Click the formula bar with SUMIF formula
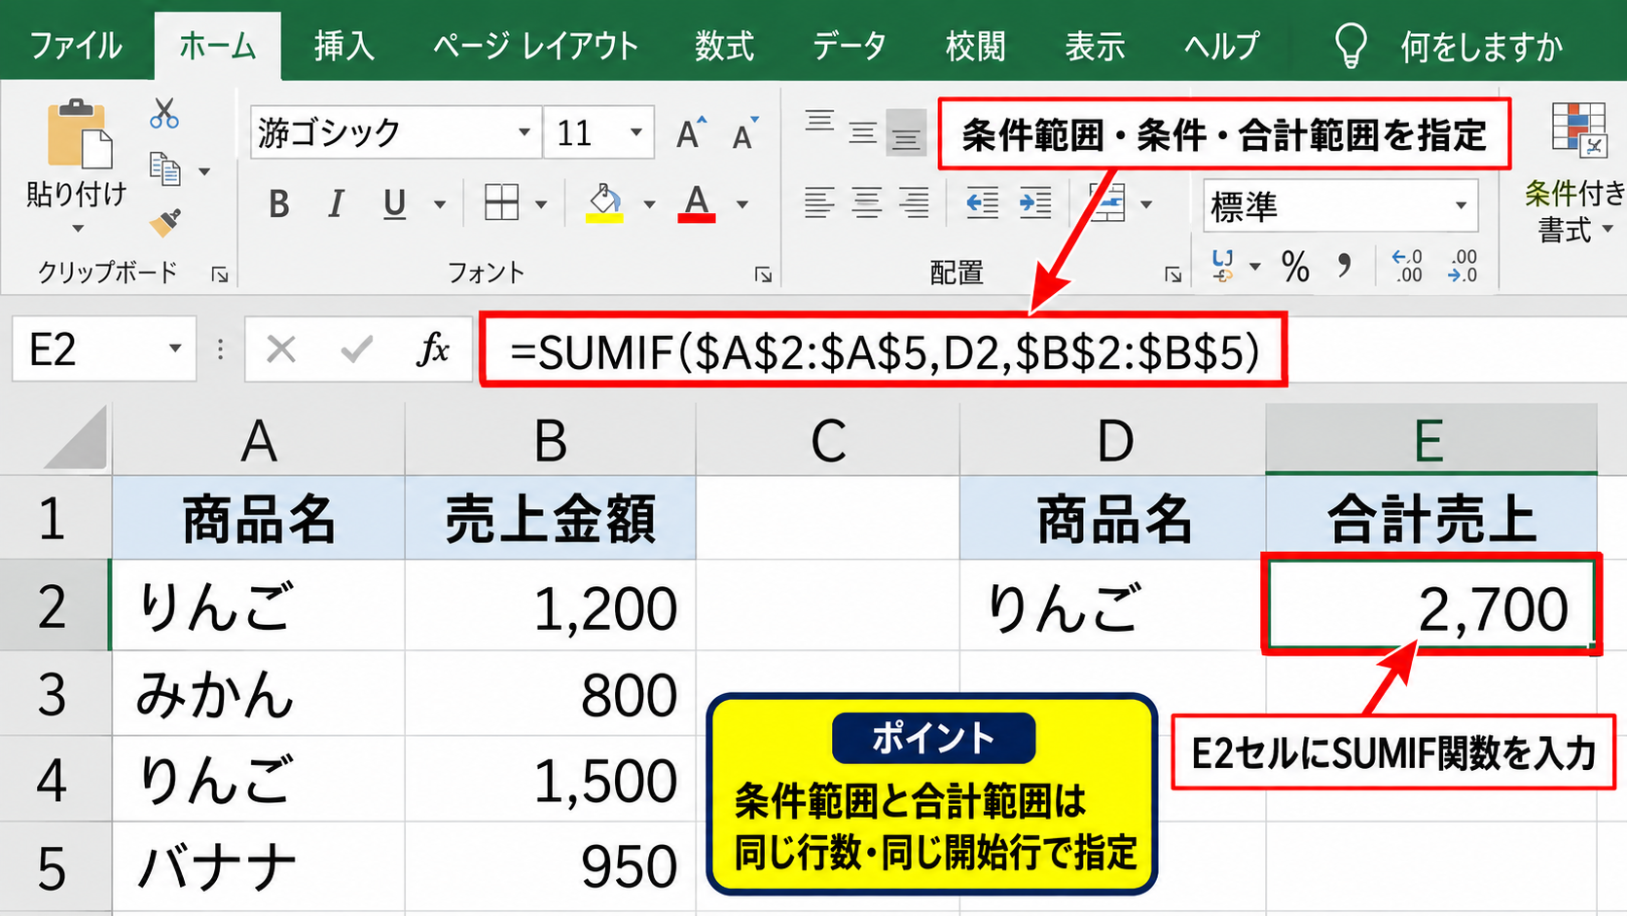The width and height of the screenshot is (1627, 916). click(x=884, y=349)
